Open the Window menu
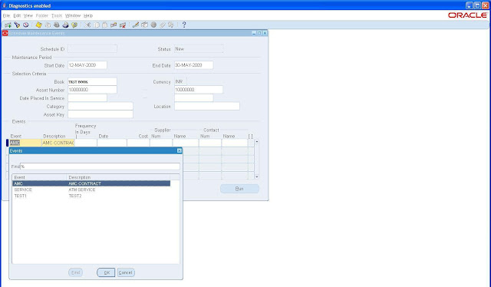The image size is (491, 287). click(x=73, y=15)
